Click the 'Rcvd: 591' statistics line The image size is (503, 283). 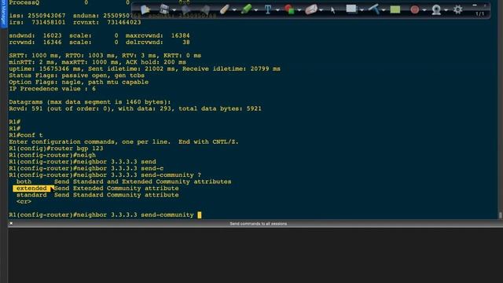135,108
